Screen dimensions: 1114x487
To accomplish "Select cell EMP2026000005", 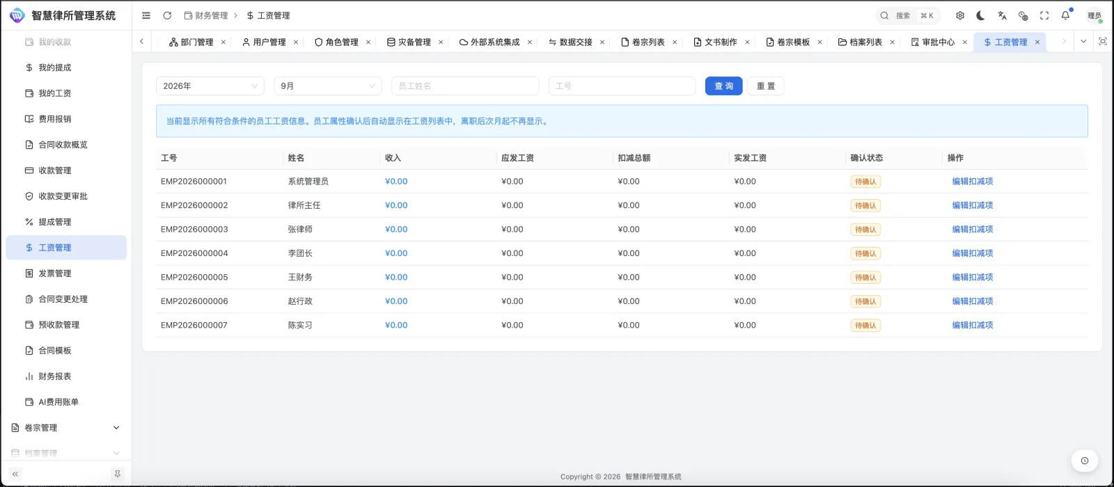I will pyautogui.click(x=194, y=278).
